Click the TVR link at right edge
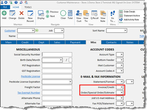Screen dimensions: 147x110 142,36
